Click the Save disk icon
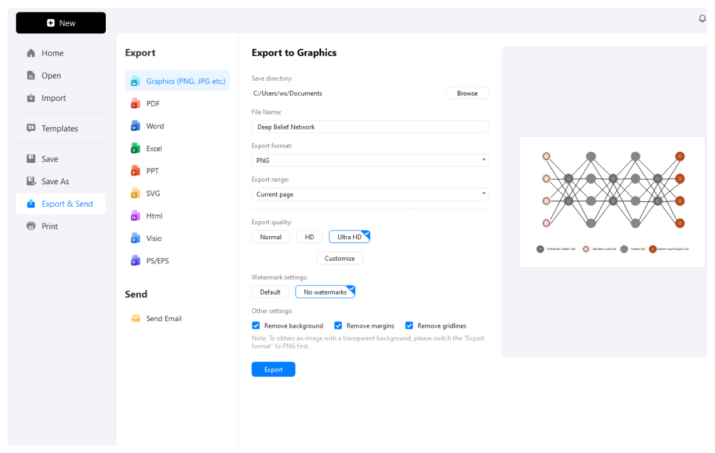Screen dimensions: 715x453 click(31, 159)
